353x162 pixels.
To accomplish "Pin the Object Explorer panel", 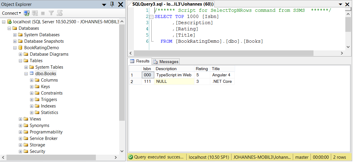I will pos(112,4).
